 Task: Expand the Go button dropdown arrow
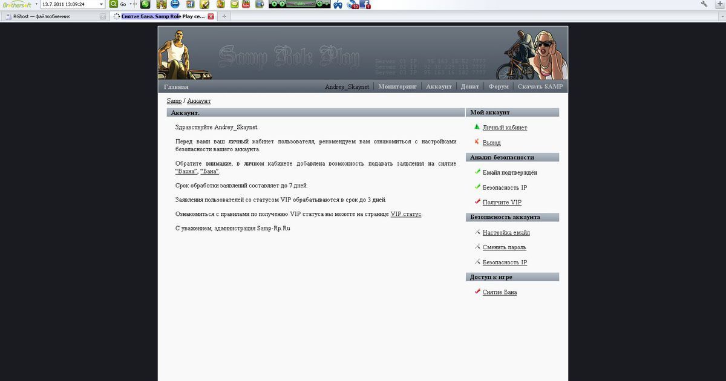[130, 4]
